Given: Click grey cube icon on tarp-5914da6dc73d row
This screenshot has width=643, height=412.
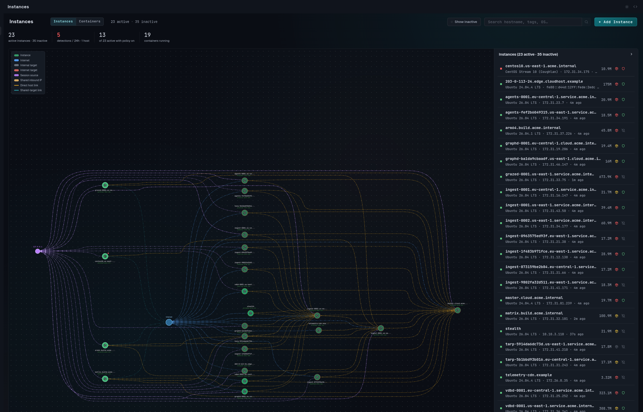Looking at the screenshot, I should coord(616,347).
